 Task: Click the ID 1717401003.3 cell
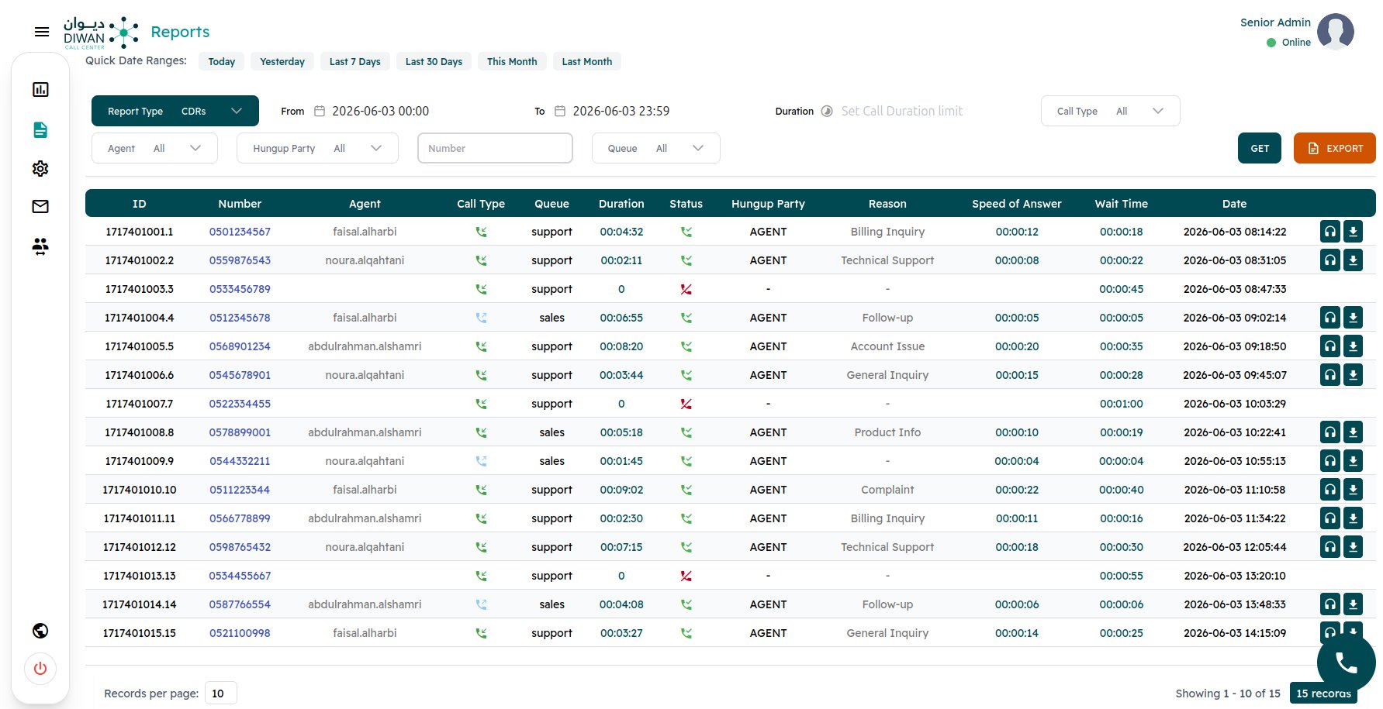[140, 289]
